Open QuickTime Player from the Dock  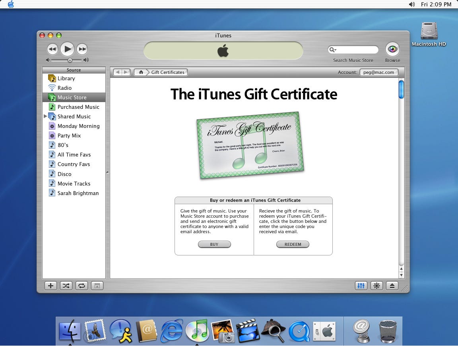point(299,331)
